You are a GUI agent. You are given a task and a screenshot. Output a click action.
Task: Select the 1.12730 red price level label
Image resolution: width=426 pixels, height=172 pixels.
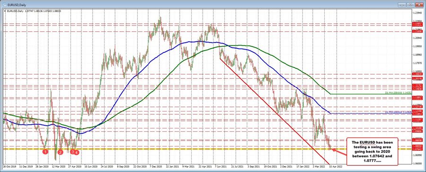click(x=417, y=107)
